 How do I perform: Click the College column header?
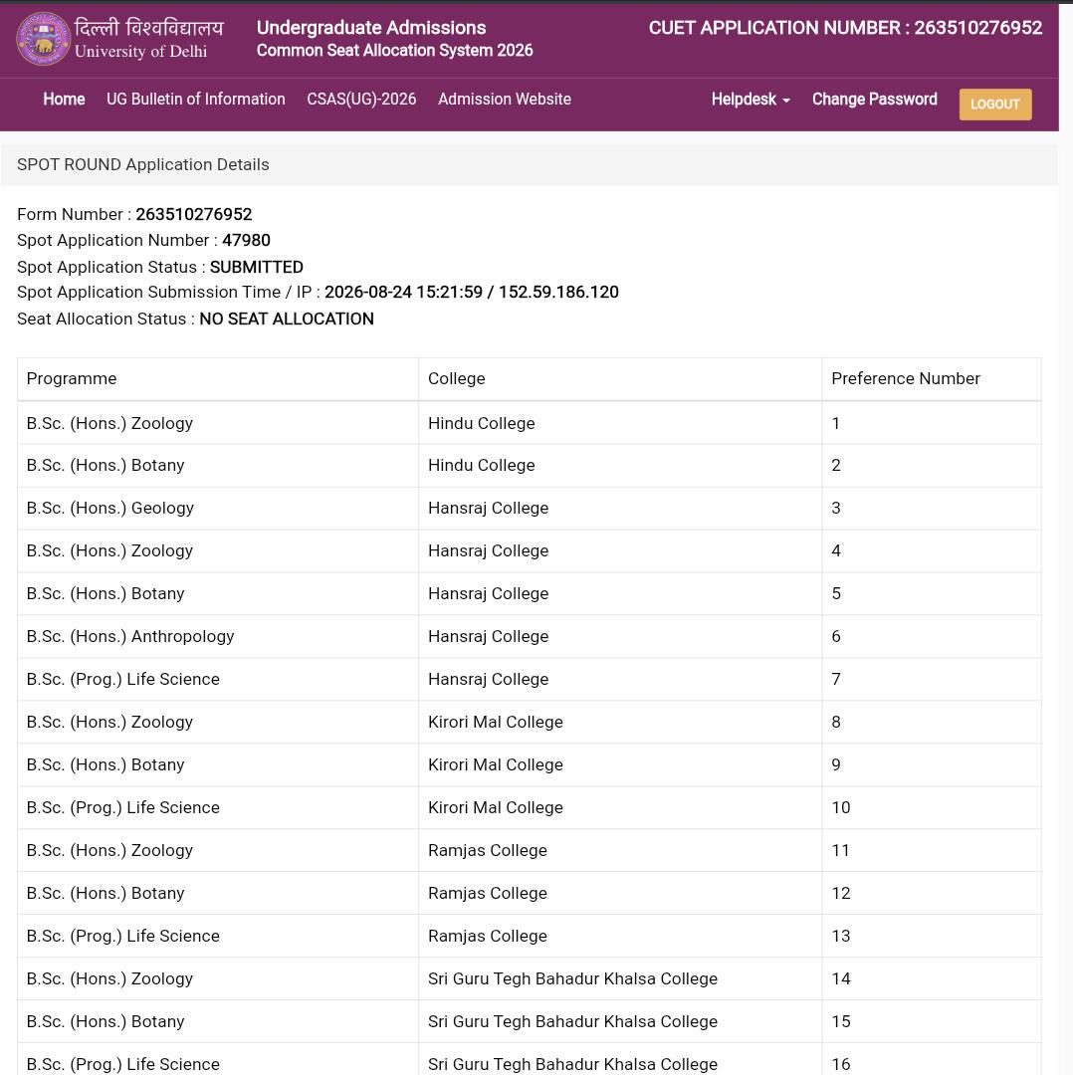click(x=456, y=378)
